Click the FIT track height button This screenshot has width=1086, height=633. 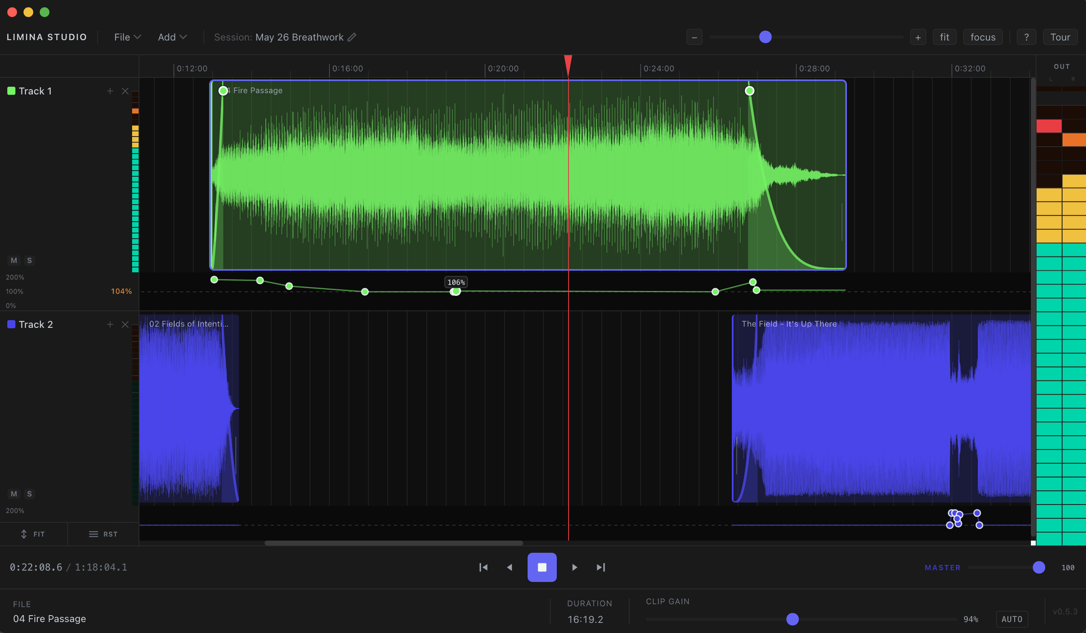click(x=33, y=534)
